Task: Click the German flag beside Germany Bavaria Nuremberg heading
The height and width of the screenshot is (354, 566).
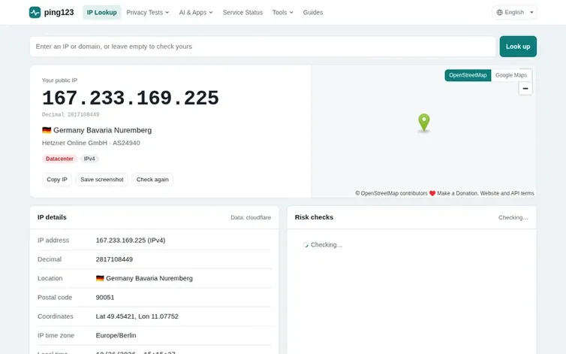Action: [x=47, y=130]
